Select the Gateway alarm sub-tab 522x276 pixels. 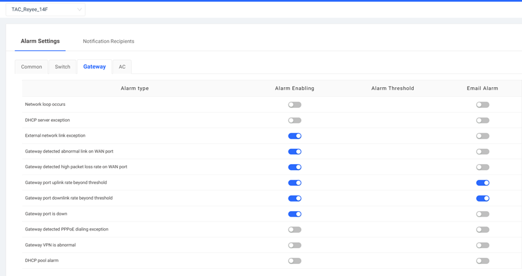pyautogui.click(x=94, y=67)
